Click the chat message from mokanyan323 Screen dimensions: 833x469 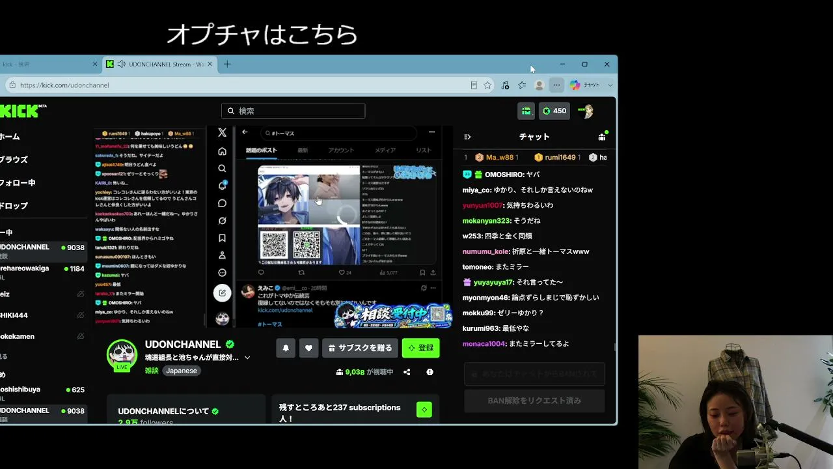(x=501, y=221)
